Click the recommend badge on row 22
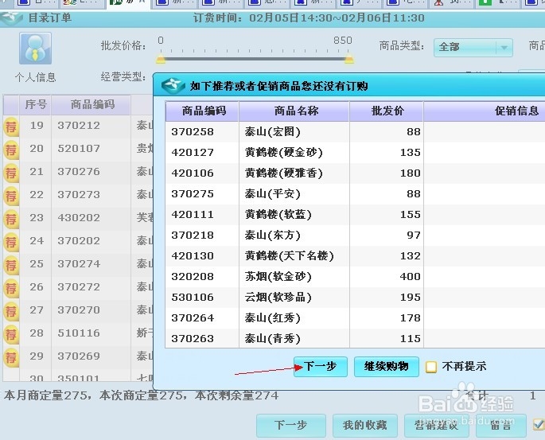 point(11,197)
